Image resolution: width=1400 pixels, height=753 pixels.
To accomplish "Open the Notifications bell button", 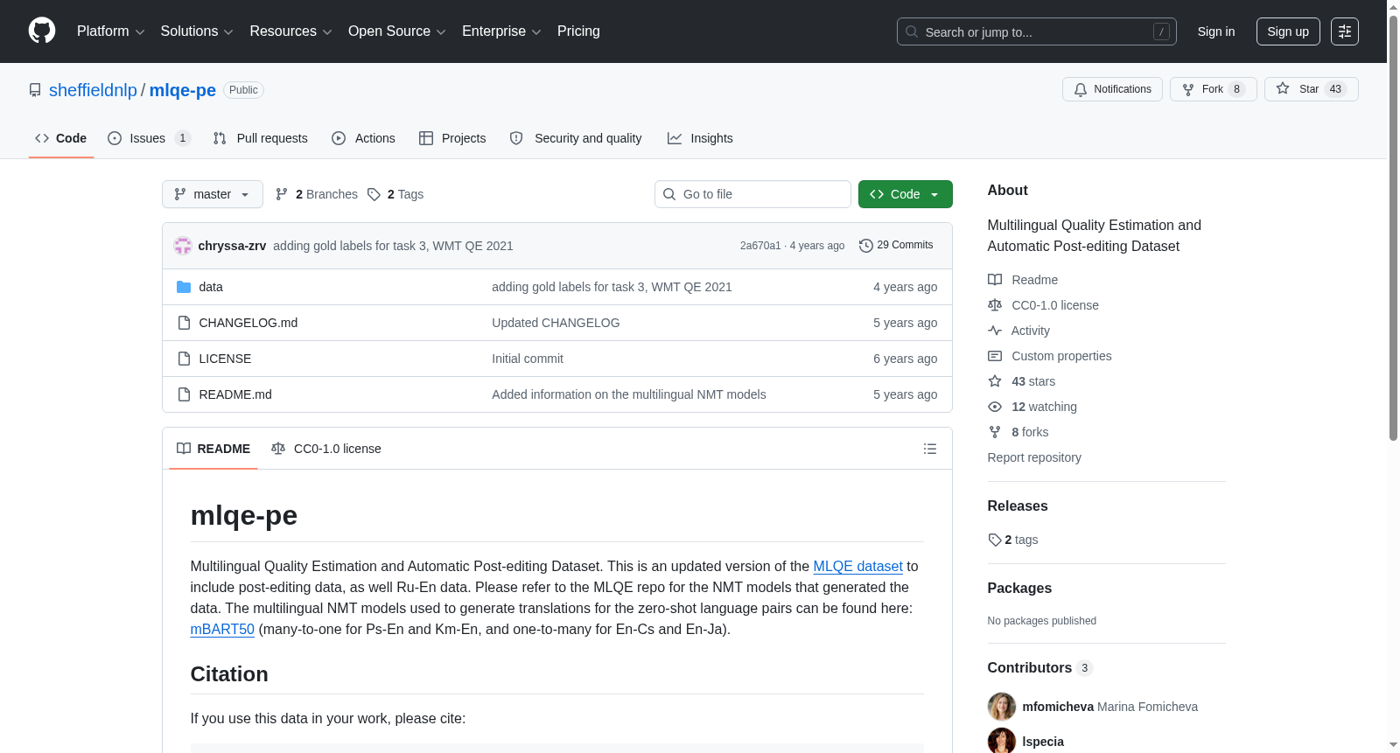I will point(1112,89).
